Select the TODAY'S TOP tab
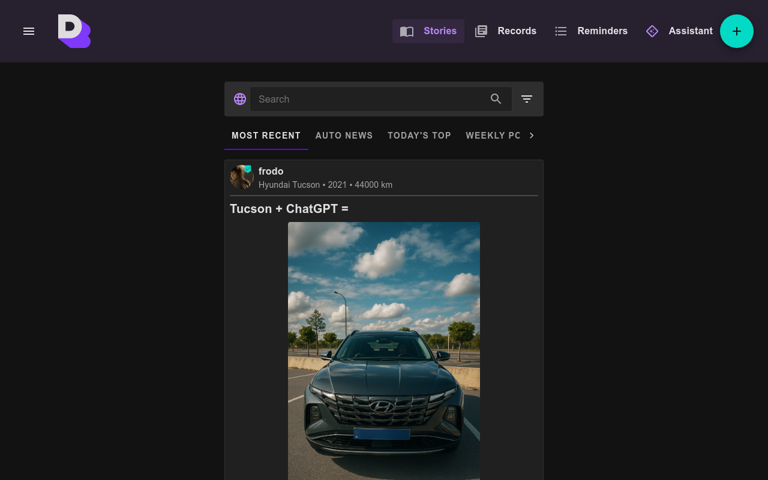Image resolution: width=768 pixels, height=480 pixels. (419, 136)
